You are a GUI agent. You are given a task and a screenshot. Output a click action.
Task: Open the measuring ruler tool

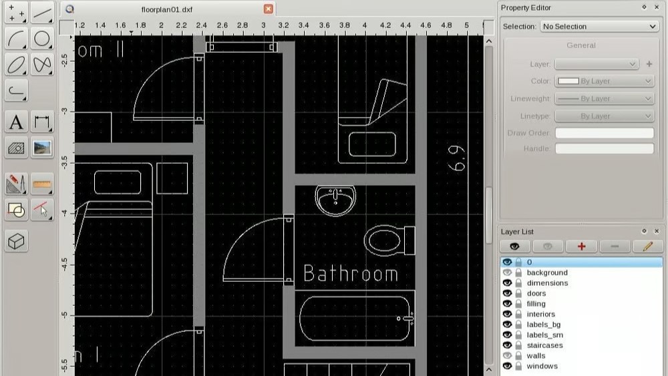(41, 184)
